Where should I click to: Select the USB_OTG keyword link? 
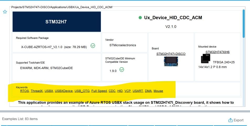tap(82, 91)
